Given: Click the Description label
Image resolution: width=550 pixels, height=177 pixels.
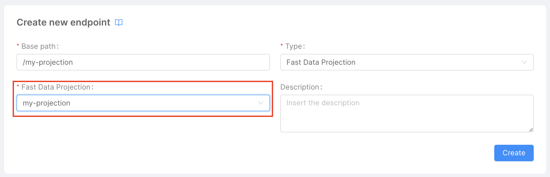Looking at the screenshot, I should [x=301, y=87].
